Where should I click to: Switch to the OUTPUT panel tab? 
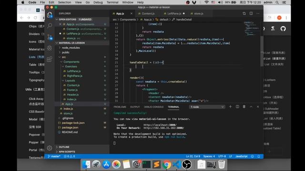(x=135, y=107)
